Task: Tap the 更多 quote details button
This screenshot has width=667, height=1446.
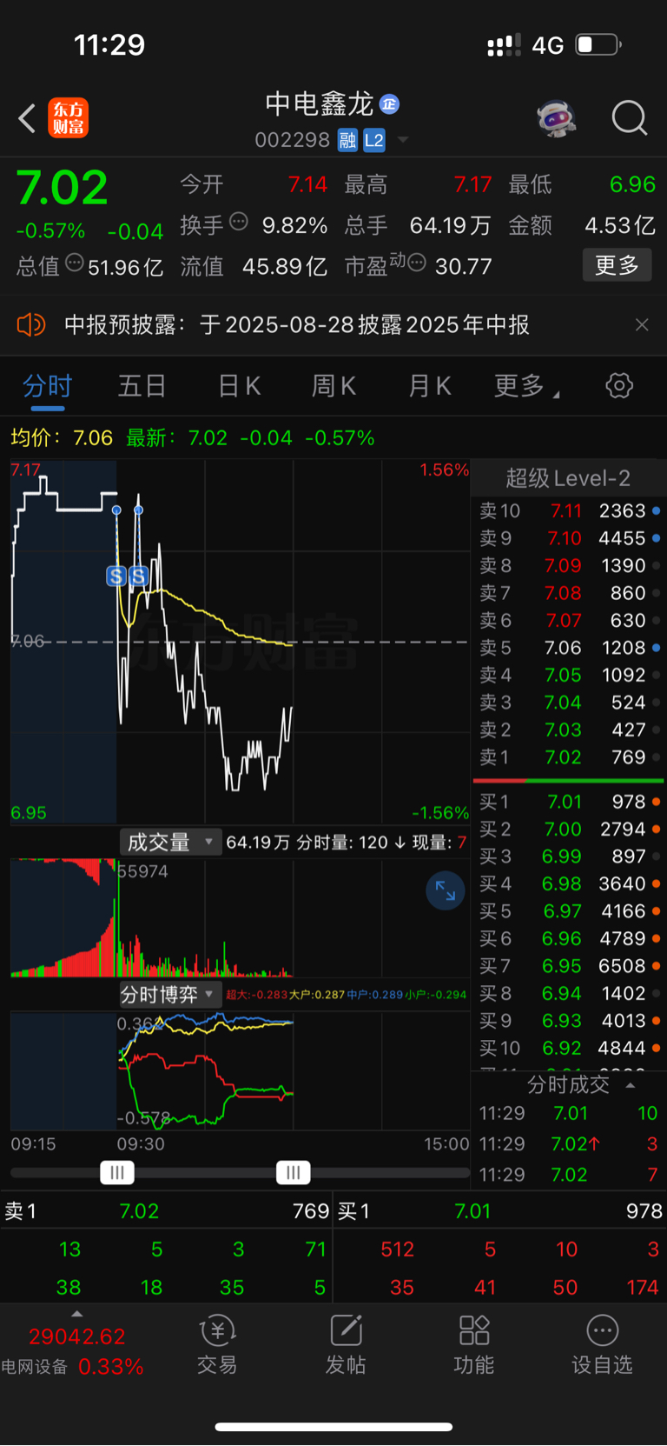Action: click(x=617, y=264)
